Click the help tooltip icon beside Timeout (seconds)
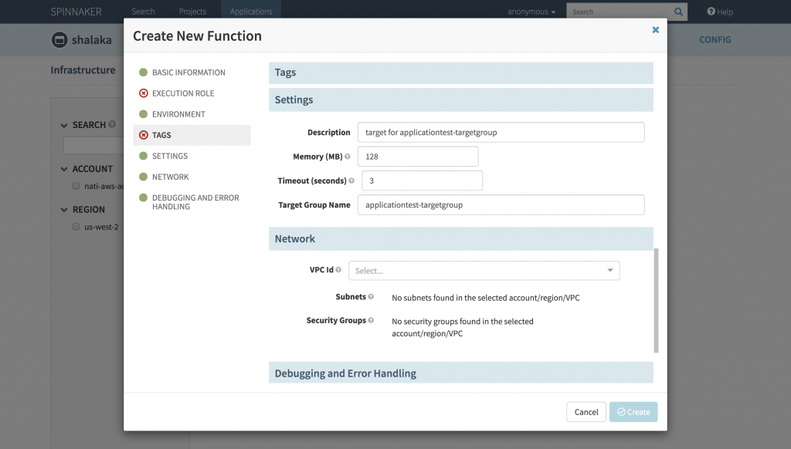The height and width of the screenshot is (449, 791). tap(351, 180)
